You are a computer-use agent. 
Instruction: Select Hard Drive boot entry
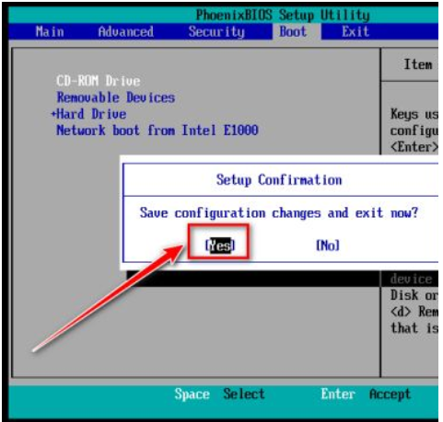(x=91, y=114)
